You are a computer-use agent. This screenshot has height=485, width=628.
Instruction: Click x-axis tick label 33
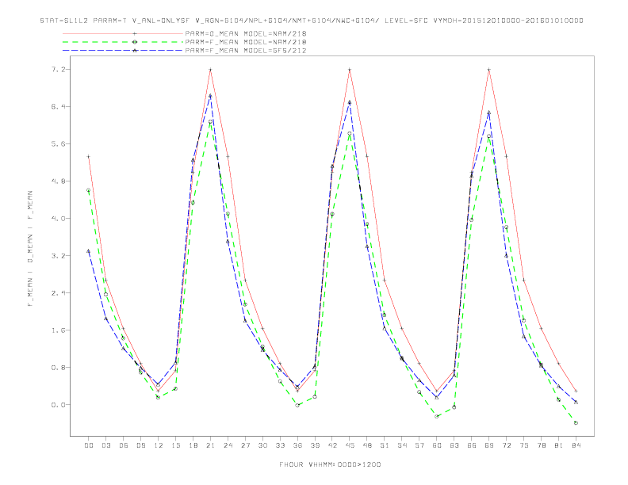280,445
